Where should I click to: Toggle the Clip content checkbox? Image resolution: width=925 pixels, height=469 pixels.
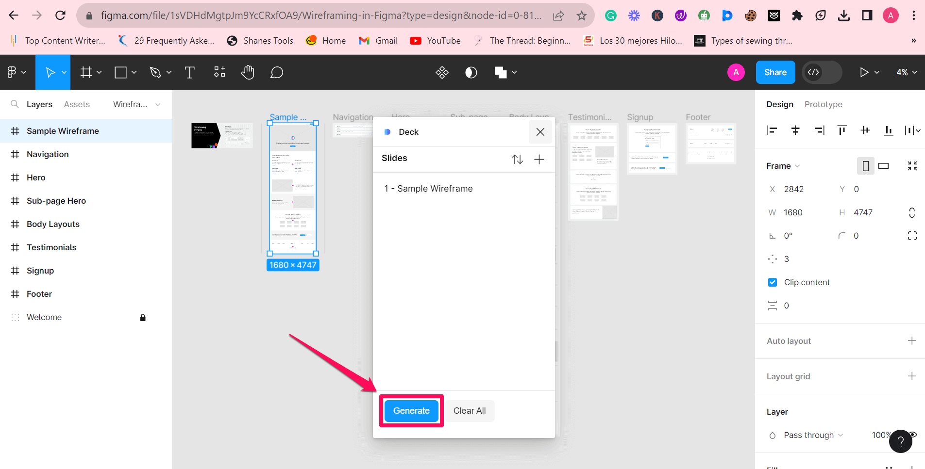[x=773, y=282]
